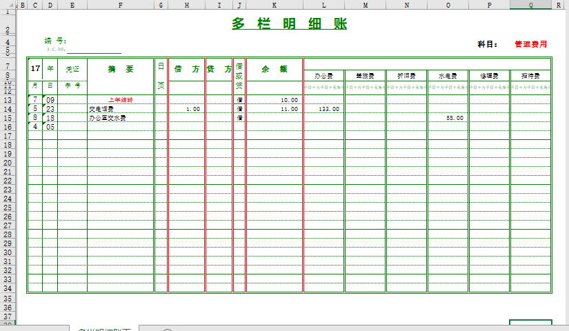Click the 余额 column header cell

tap(274, 69)
